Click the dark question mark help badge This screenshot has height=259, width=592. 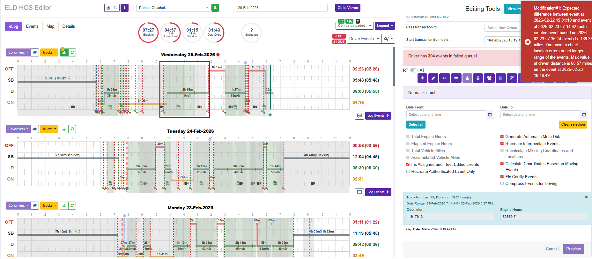coord(358,21)
